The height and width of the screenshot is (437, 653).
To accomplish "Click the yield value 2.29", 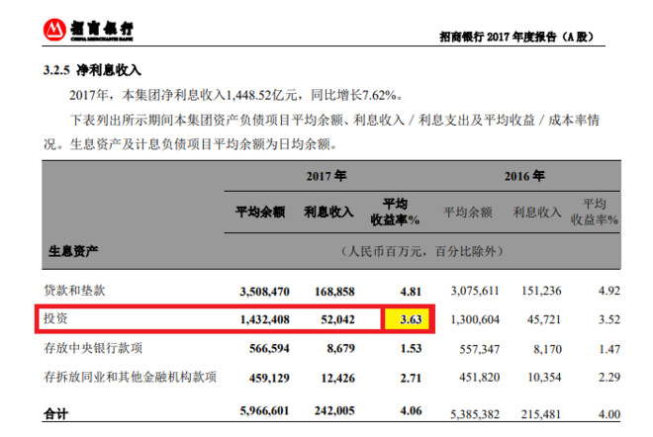I will (609, 377).
